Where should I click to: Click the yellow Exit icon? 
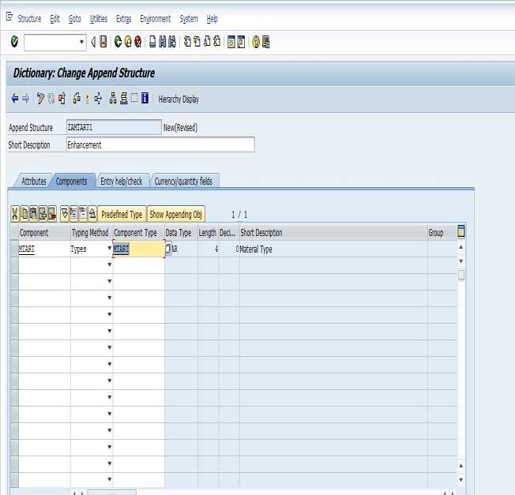click(x=128, y=42)
